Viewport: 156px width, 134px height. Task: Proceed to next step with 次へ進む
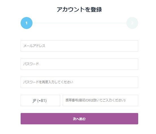[x=79, y=119]
